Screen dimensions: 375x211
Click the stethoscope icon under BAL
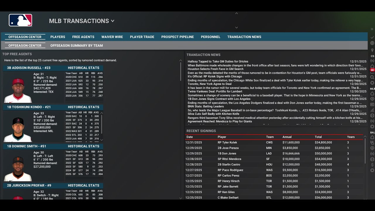click(372, 143)
